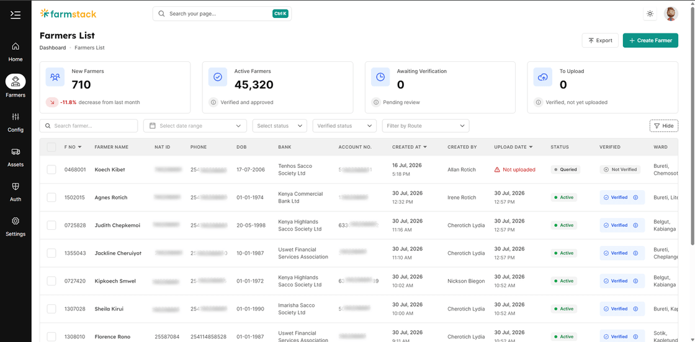Click the Search farmer input field

89,126
